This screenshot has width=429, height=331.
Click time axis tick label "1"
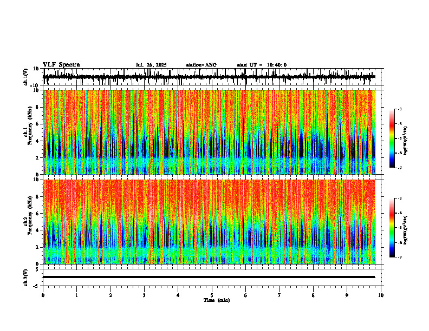(76, 295)
